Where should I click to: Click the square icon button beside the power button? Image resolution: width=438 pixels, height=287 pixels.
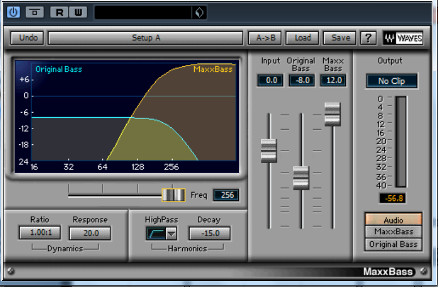[x=35, y=12]
